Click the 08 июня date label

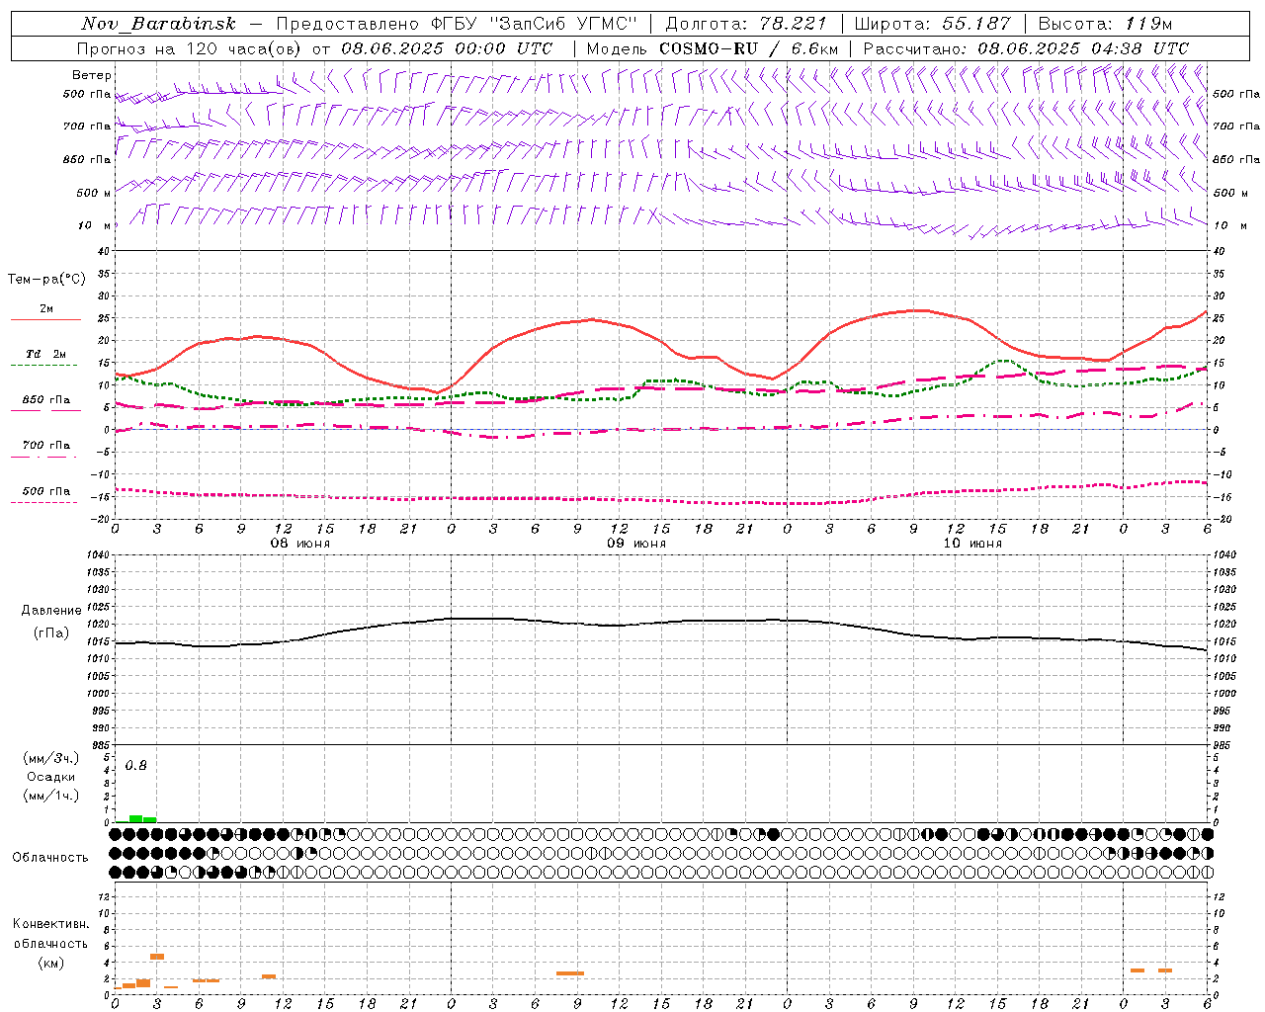300,544
